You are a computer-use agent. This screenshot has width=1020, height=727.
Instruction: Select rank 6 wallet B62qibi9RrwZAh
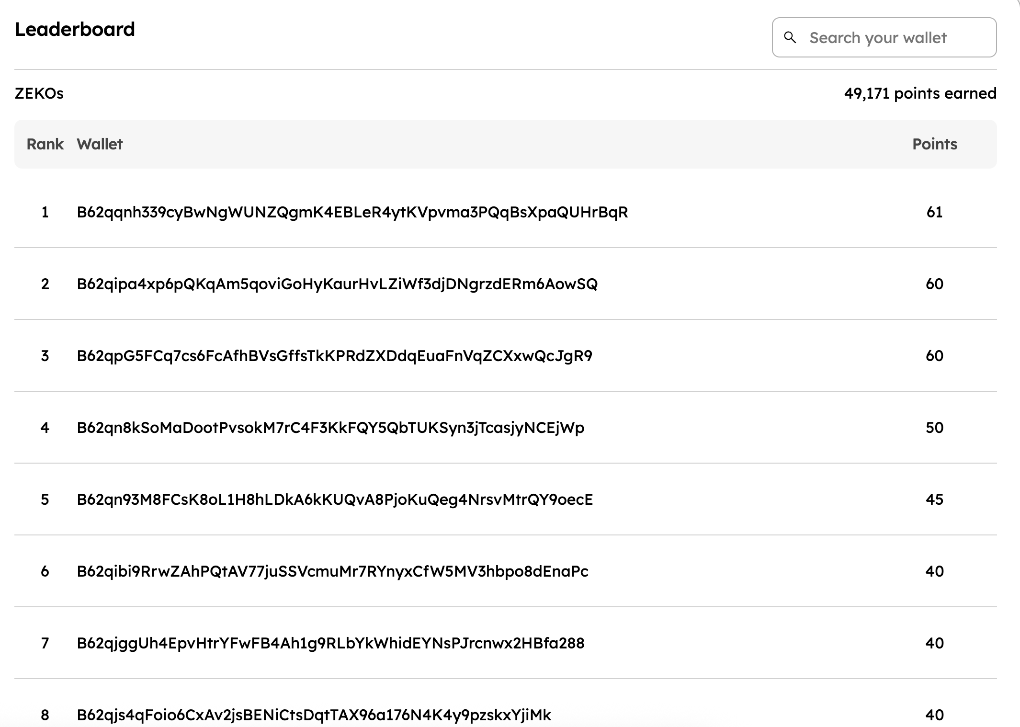pyautogui.click(x=332, y=571)
